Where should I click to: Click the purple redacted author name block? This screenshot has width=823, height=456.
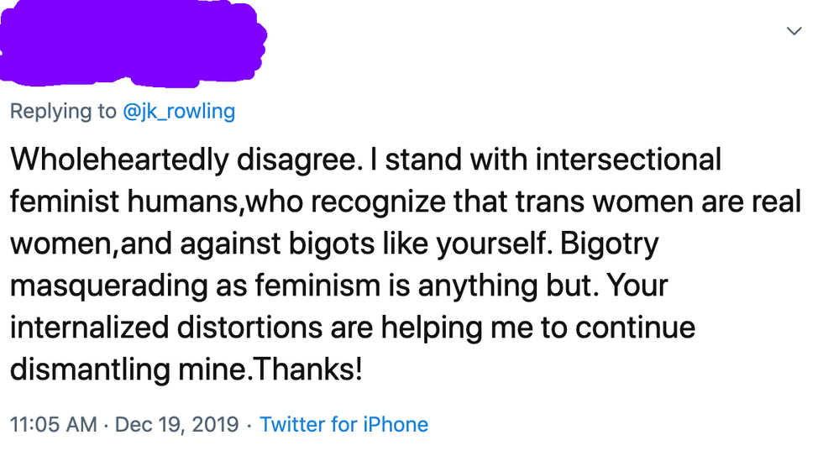(134, 44)
